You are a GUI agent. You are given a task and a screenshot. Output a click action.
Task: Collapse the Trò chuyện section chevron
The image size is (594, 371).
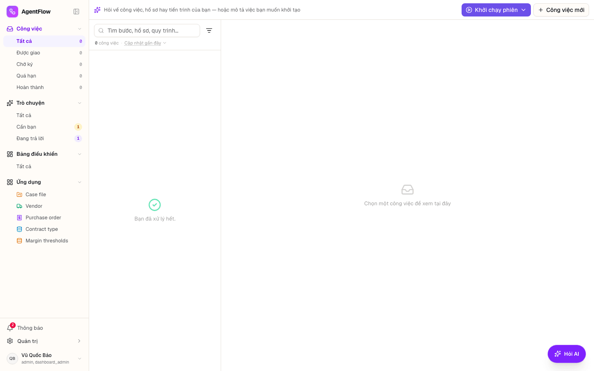80,103
